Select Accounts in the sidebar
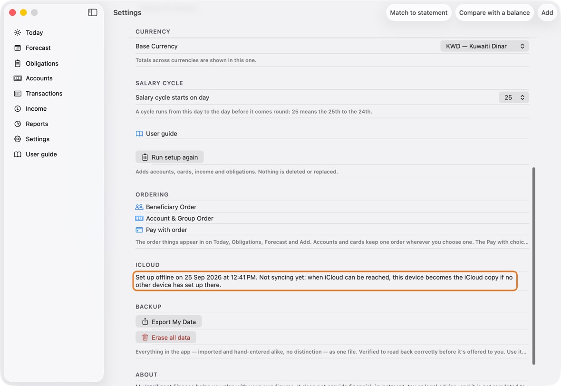 (x=39, y=78)
